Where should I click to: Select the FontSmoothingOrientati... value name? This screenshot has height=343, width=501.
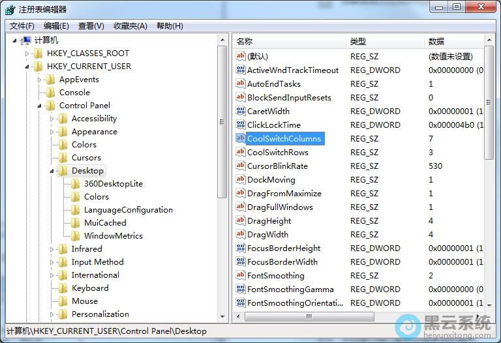point(296,303)
